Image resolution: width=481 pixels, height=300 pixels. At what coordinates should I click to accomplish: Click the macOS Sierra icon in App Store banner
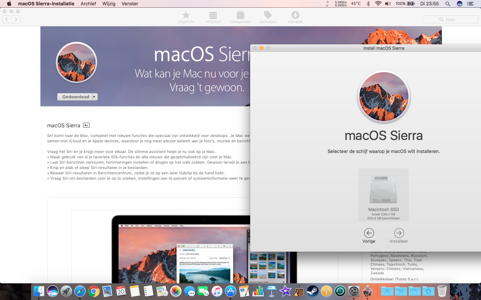coord(76,62)
